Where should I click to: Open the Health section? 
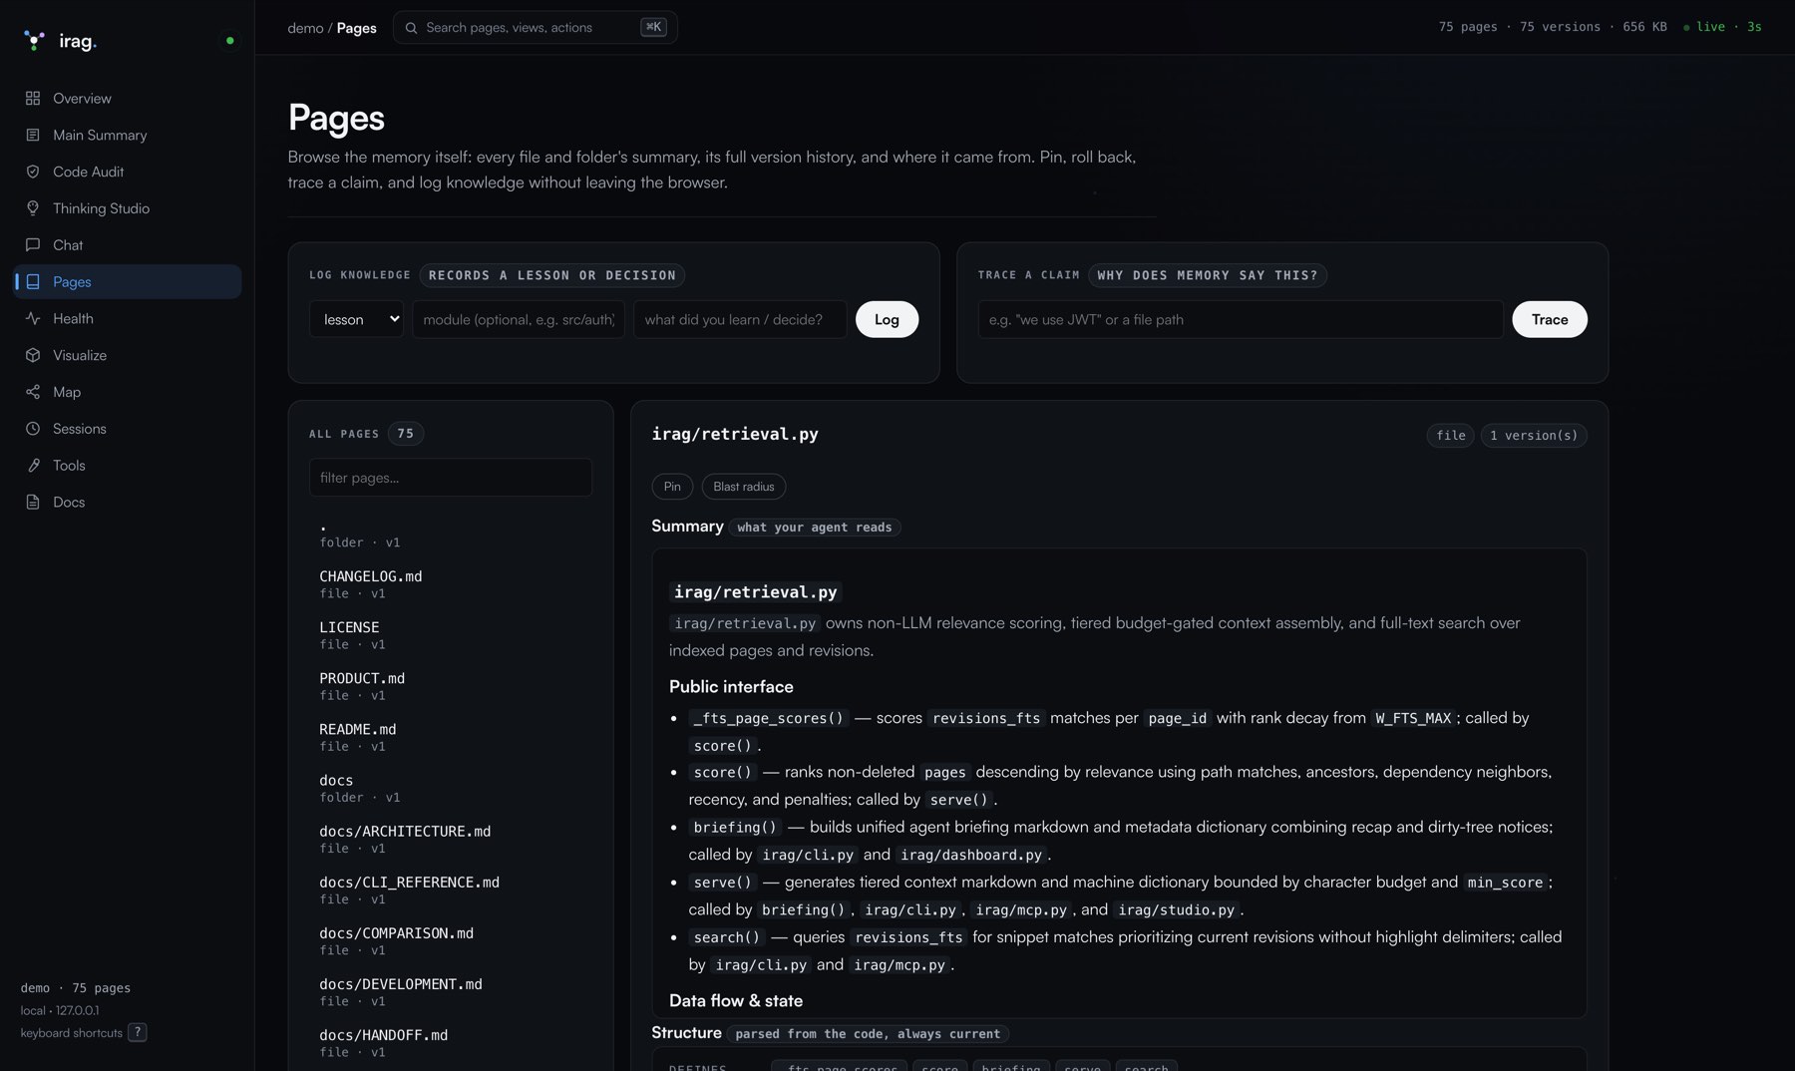128,318
